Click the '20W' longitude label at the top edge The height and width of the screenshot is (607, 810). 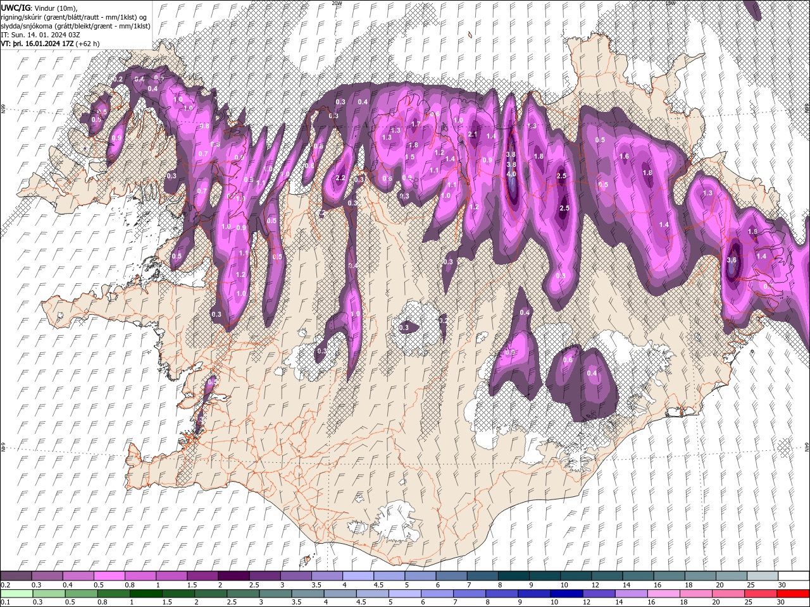(x=337, y=3)
